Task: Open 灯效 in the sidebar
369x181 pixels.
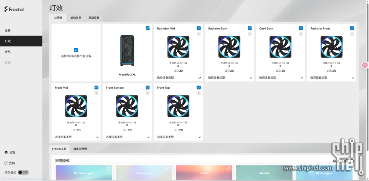Action: (x=21, y=41)
